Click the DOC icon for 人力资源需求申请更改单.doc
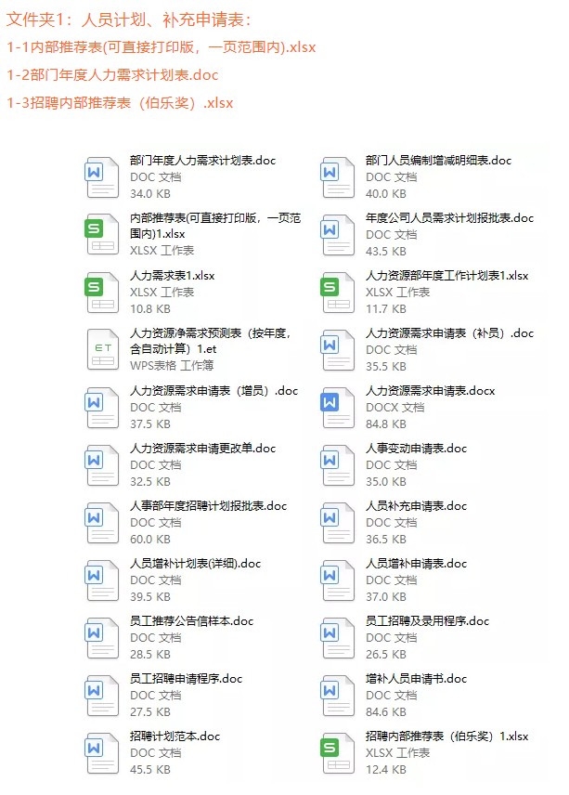The height and width of the screenshot is (795, 569). point(101,464)
